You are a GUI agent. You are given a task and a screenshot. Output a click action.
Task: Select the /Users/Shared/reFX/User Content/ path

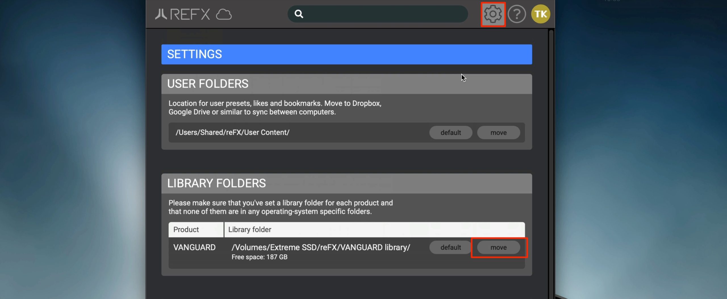coord(233,133)
